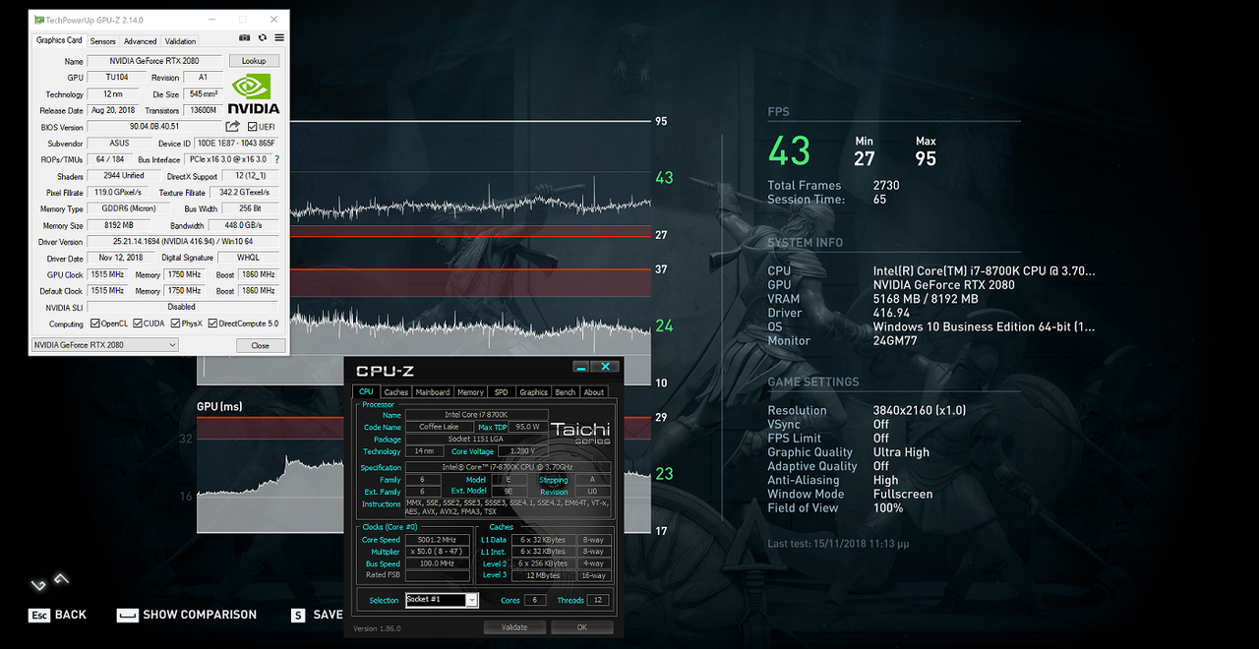The image size is (1259, 649).
Task: Open the Sensors tab in GPU-Z
Action: (x=103, y=41)
